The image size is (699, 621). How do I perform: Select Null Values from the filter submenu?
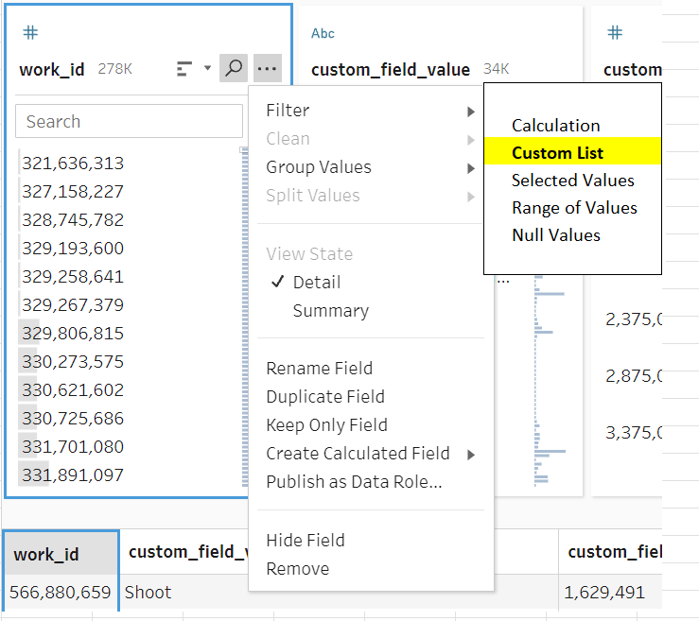tap(555, 235)
